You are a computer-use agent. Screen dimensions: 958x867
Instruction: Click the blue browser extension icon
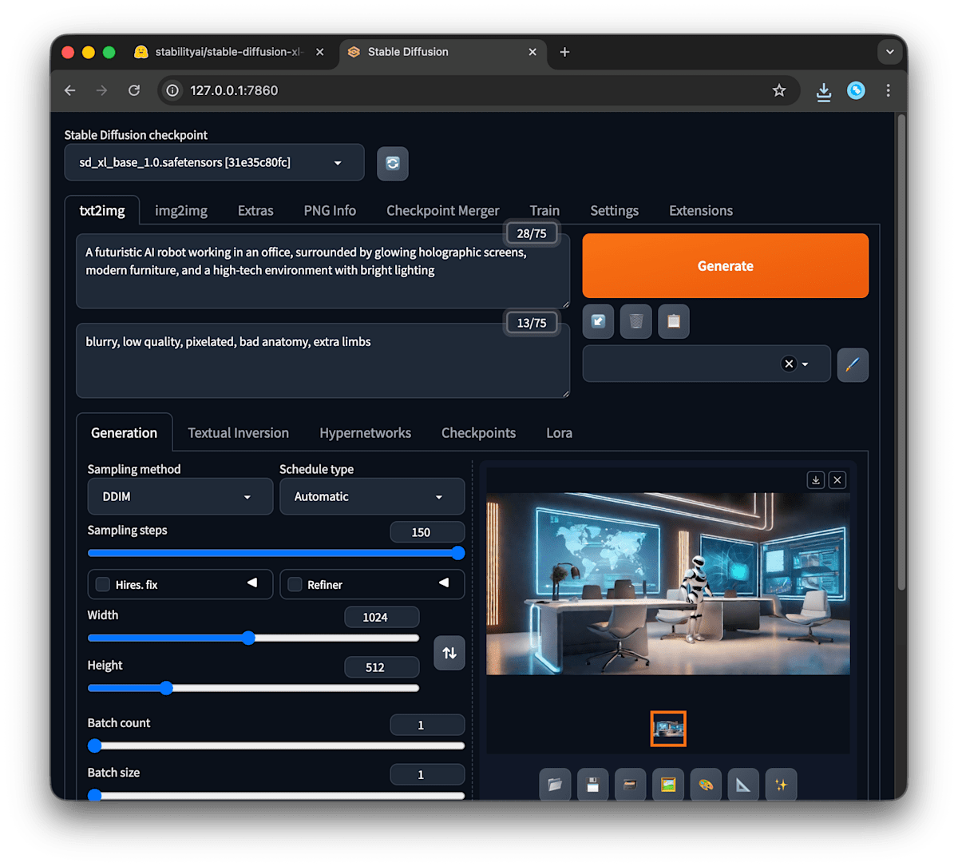pos(856,90)
